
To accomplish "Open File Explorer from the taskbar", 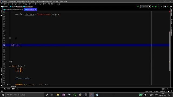I will pyautogui.click(x=58, y=95).
